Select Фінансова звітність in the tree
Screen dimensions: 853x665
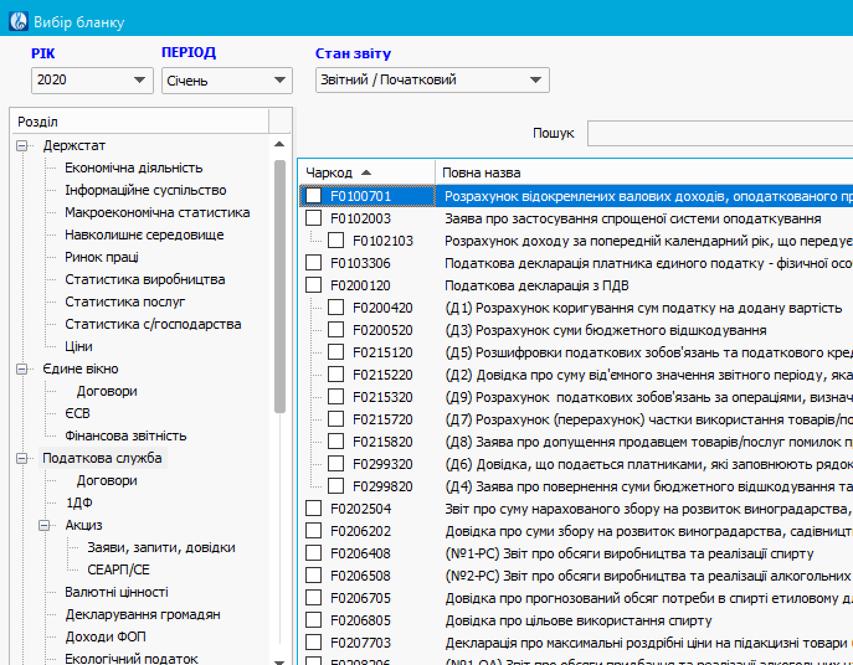tap(125, 436)
